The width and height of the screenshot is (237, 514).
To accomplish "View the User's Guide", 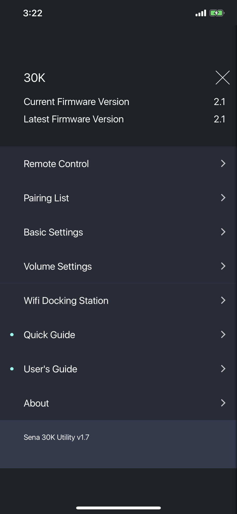I will point(118,369).
